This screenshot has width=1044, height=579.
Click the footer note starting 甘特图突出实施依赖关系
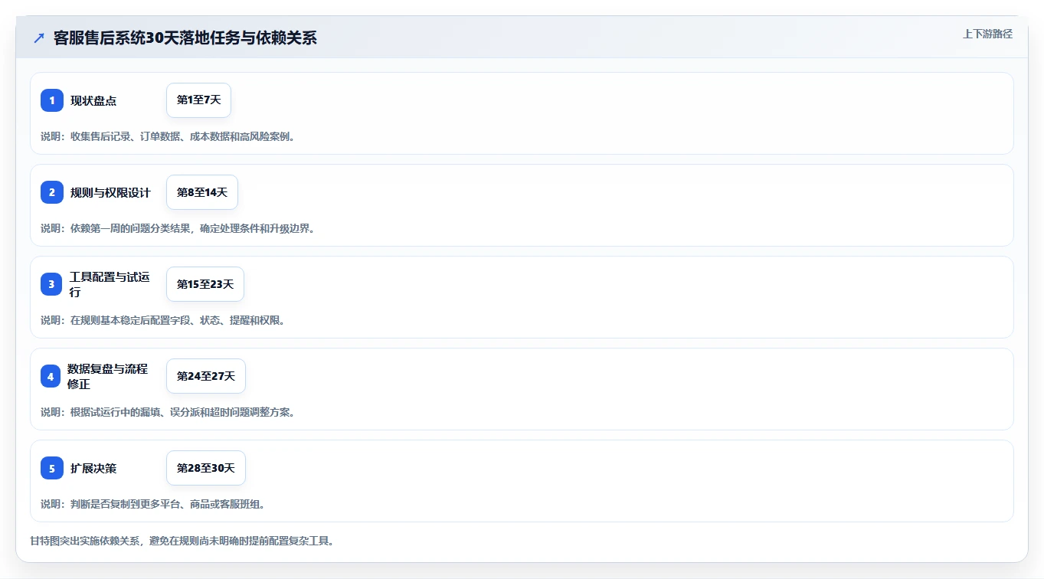point(182,541)
